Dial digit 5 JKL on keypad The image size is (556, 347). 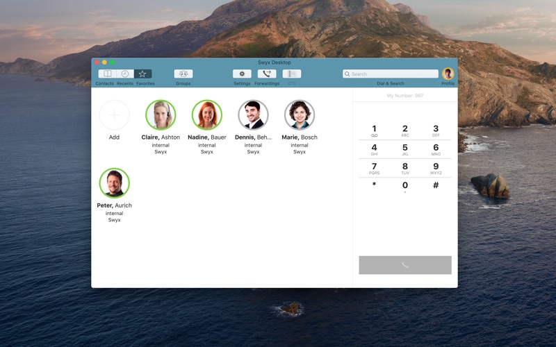tap(405, 149)
